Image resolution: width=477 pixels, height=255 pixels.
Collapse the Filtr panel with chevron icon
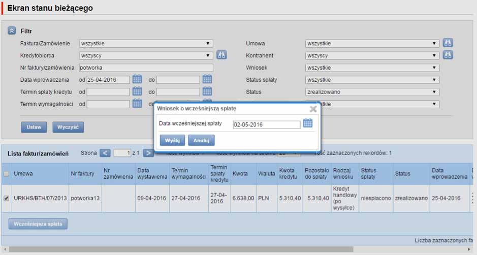(x=12, y=31)
